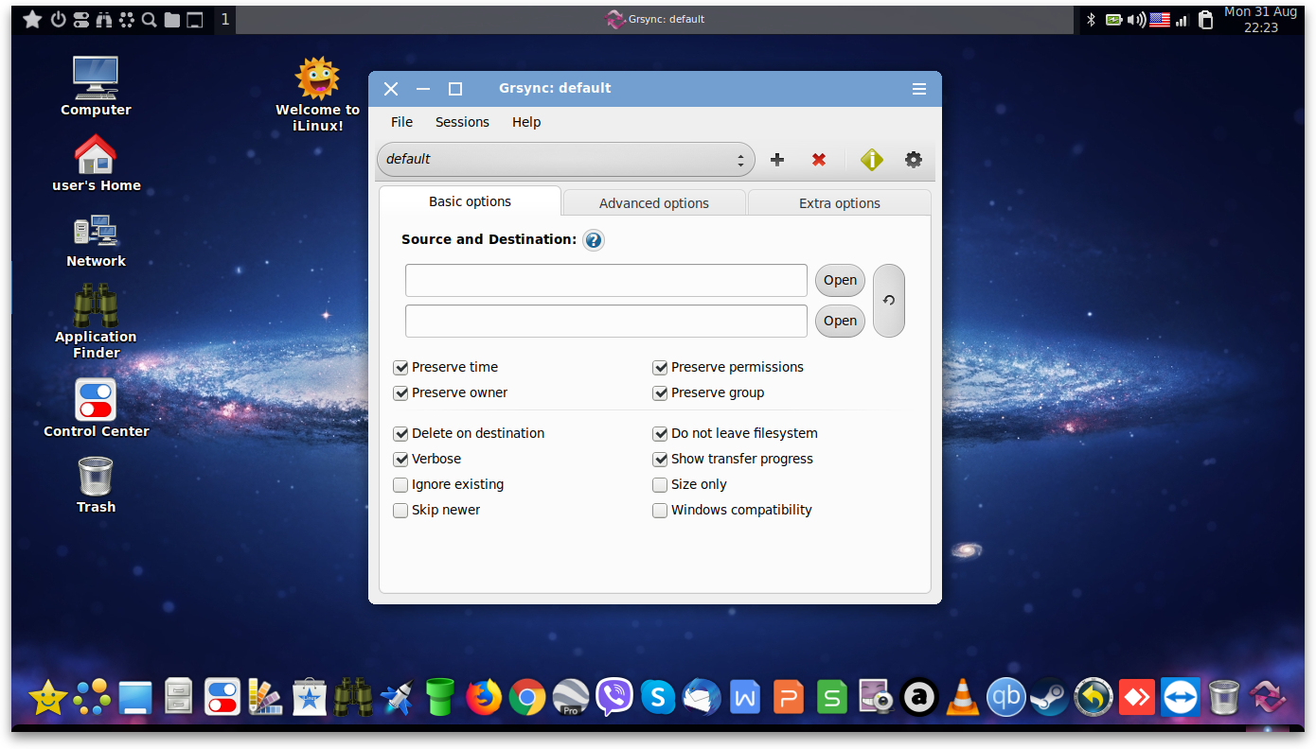
Task: Disable Do not leave filesystem option
Action: [660, 434]
